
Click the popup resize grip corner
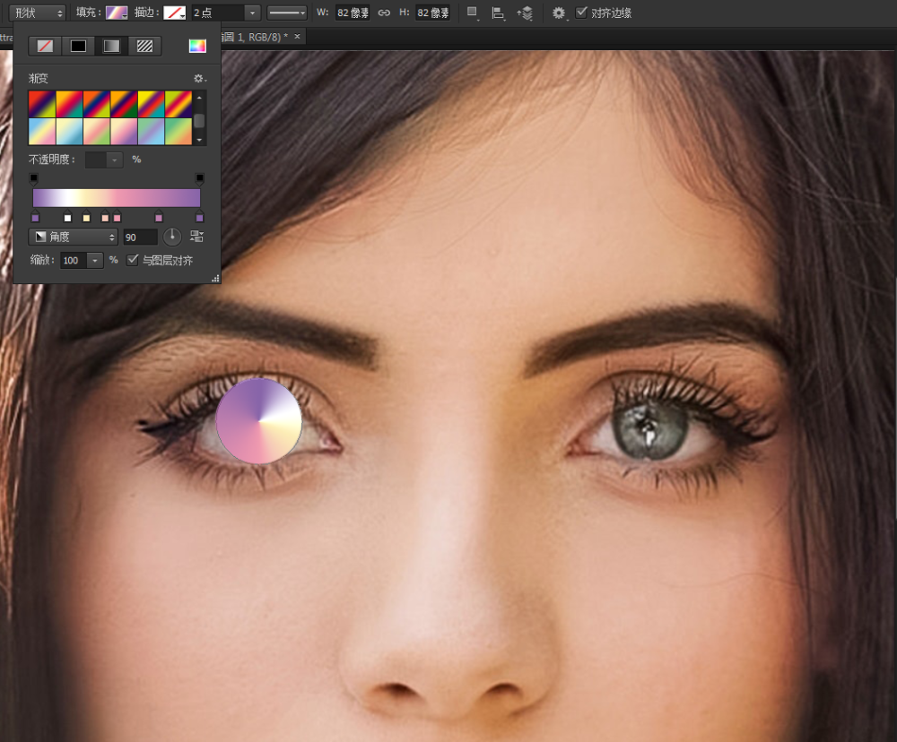pyautogui.click(x=215, y=279)
